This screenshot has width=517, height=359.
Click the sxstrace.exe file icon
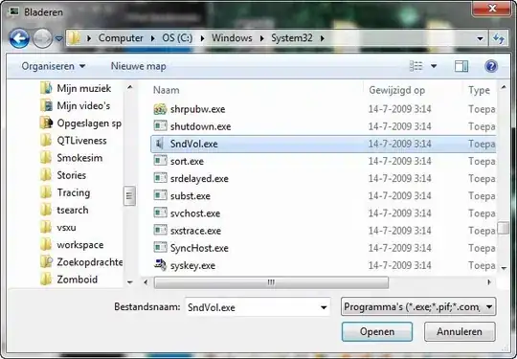coord(160,231)
